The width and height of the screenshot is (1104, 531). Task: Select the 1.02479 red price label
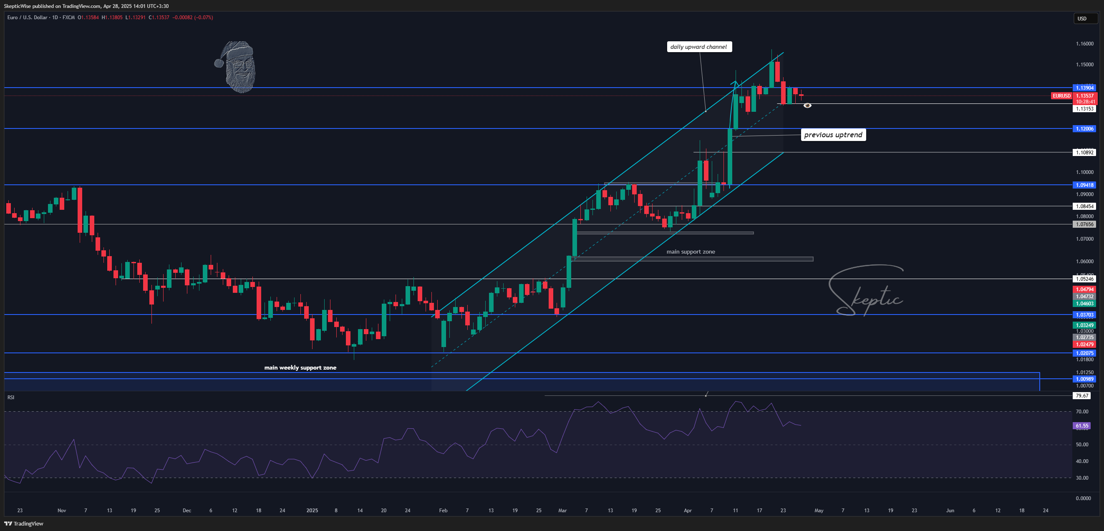[x=1084, y=345]
